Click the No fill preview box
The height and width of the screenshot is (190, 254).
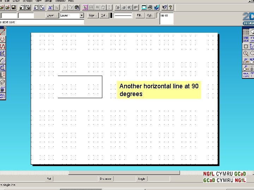[167, 19]
